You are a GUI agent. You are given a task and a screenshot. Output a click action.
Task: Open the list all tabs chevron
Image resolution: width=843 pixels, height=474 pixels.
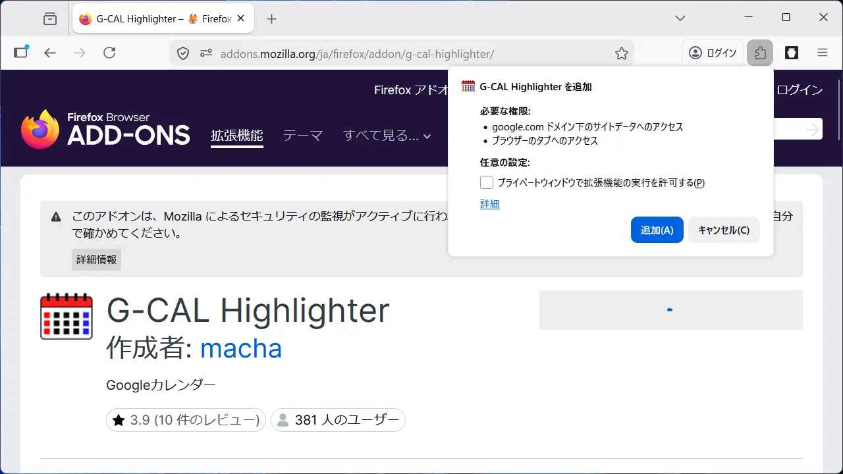pos(680,18)
